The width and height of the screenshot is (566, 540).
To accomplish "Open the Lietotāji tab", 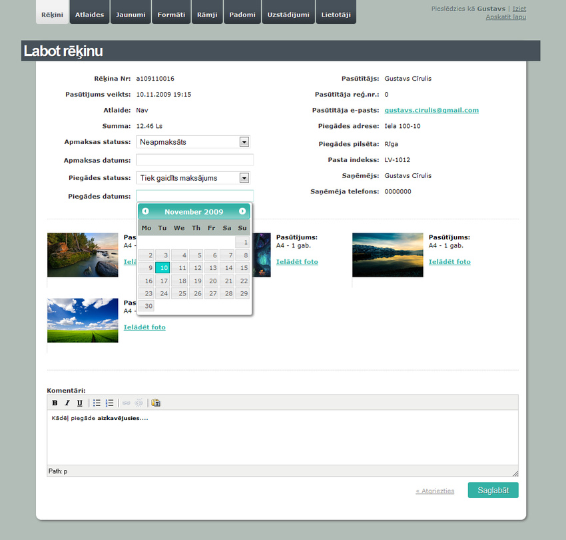I will 336,13.
